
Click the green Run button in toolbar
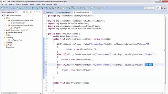[x=37, y=8]
